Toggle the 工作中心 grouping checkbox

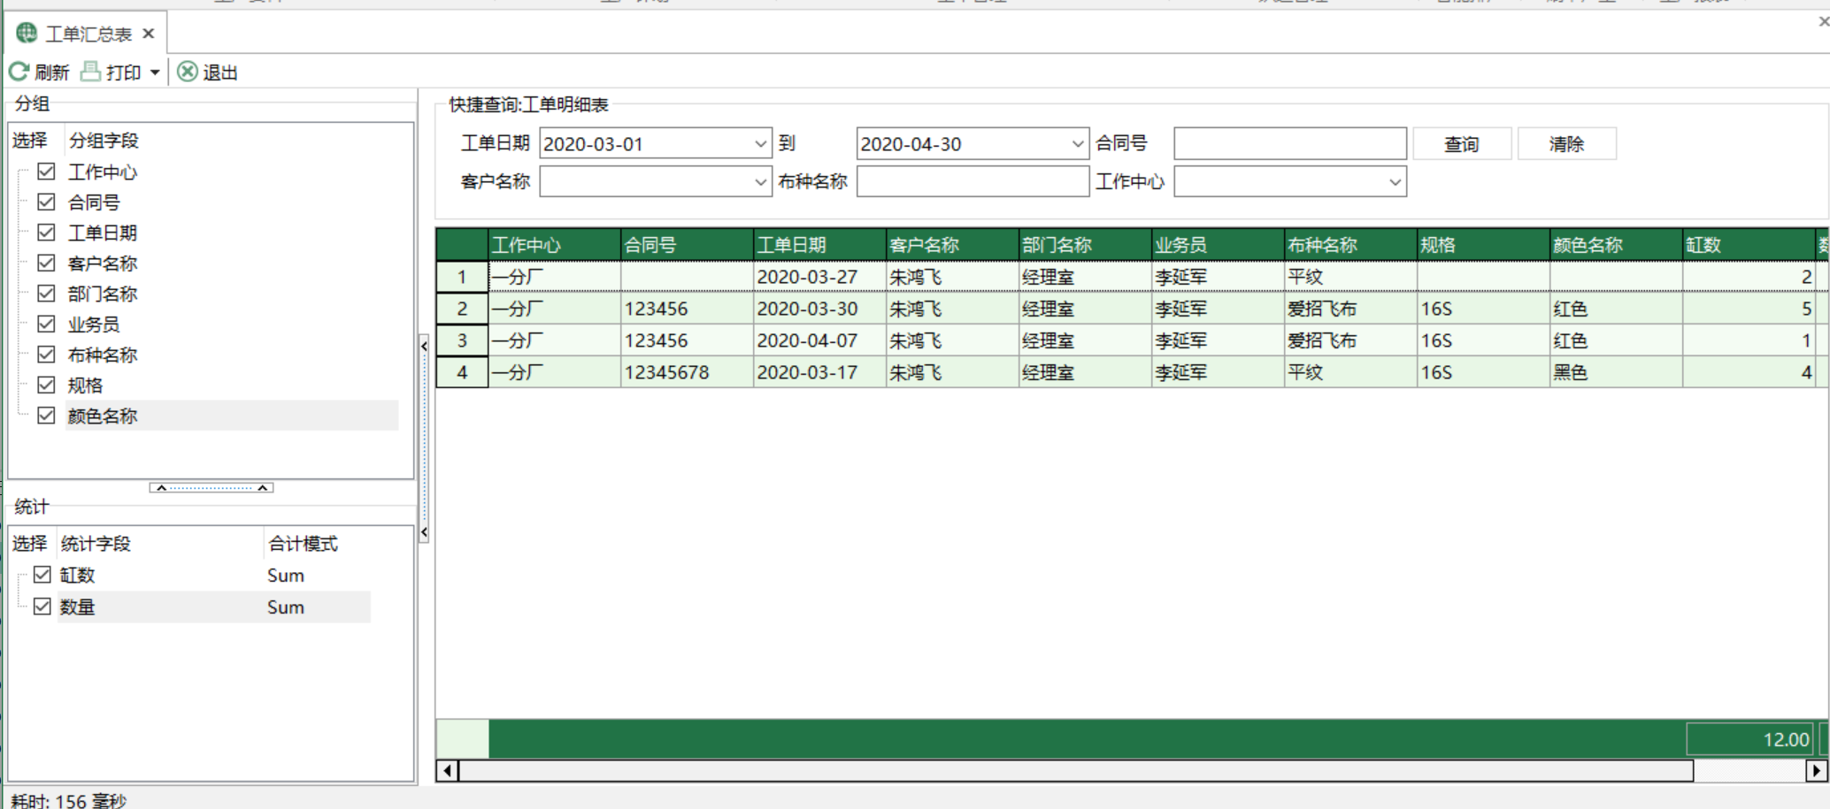pos(47,172)
